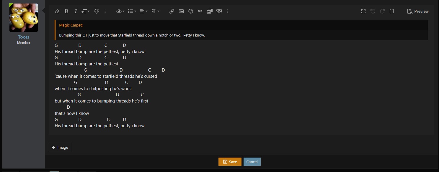Screen dimensions: 439x172
Task: Enter fullscreen editor mode
Action: click(363, 11)
